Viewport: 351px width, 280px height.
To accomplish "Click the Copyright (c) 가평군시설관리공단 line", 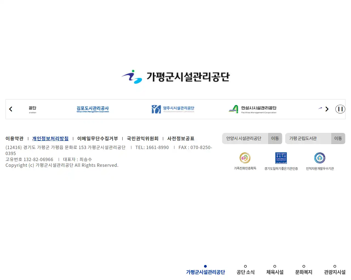I will 62,165.
